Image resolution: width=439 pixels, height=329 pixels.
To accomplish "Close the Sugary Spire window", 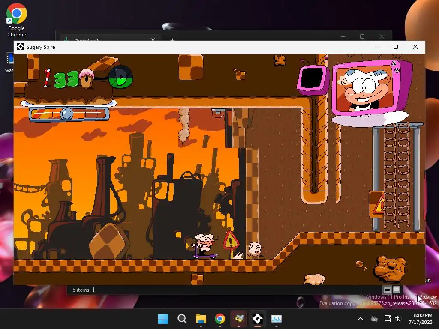I will (415, 47).
